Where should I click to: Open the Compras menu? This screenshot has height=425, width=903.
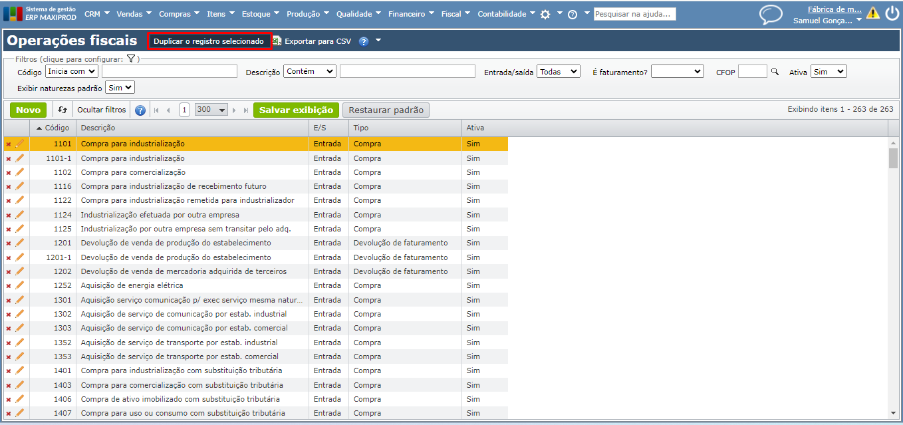click(180, 14)
